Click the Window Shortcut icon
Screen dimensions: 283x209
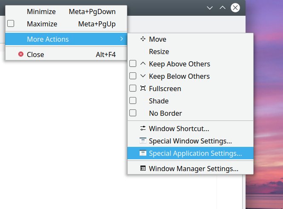coord(143,128)
